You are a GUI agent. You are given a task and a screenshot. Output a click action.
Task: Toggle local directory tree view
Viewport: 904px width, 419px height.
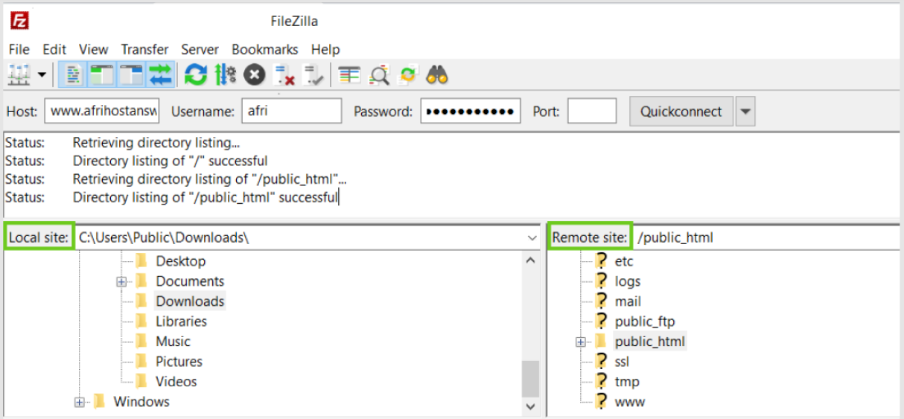(102, 74)
